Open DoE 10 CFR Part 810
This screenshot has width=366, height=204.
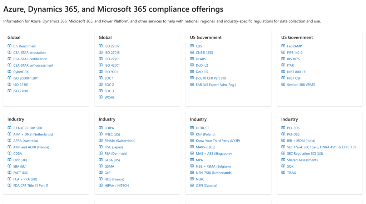click(211, 78)
